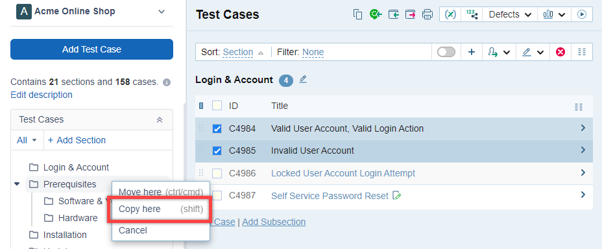Click the printer icon in Test Cases header
Image resolution: width=602 pixels, height=249 pixels.
point(427,14)
